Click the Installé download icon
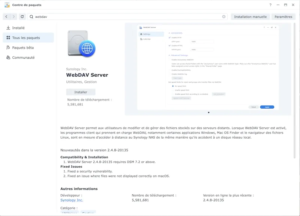The width and height of the screenshot is (300, 216). pos(8,28)
